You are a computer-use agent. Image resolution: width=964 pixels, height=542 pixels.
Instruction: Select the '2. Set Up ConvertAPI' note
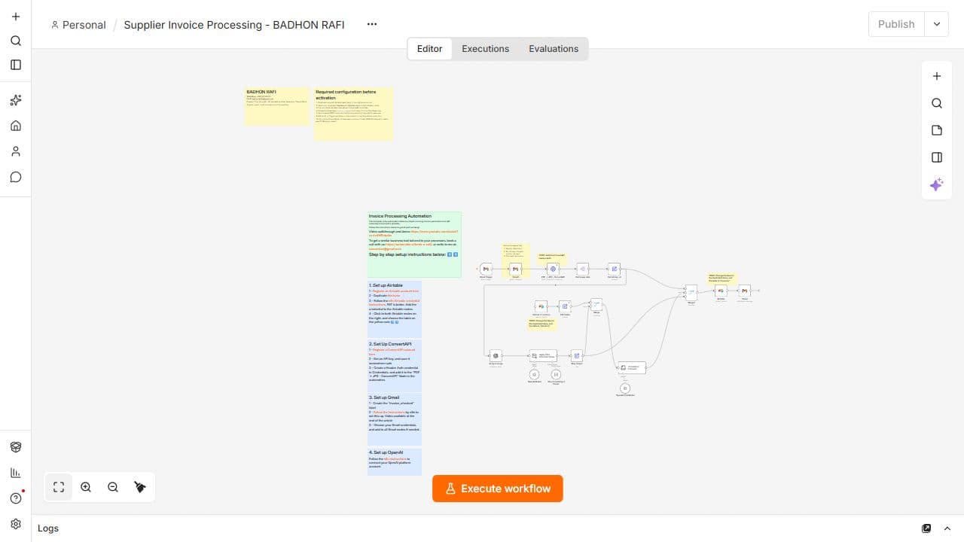[x=395, y=366]
